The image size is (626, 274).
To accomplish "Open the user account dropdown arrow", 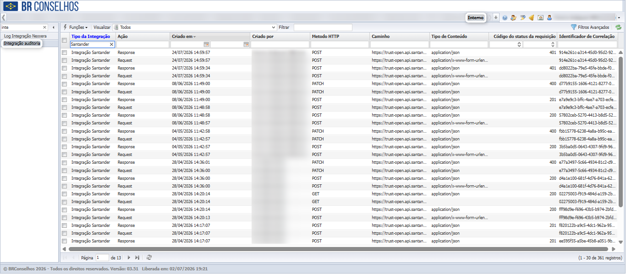I will coord(619,18).
